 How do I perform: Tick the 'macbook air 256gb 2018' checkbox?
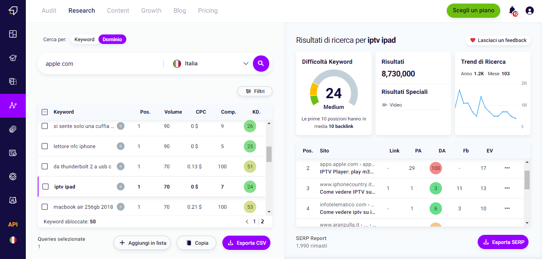point(45,207)
